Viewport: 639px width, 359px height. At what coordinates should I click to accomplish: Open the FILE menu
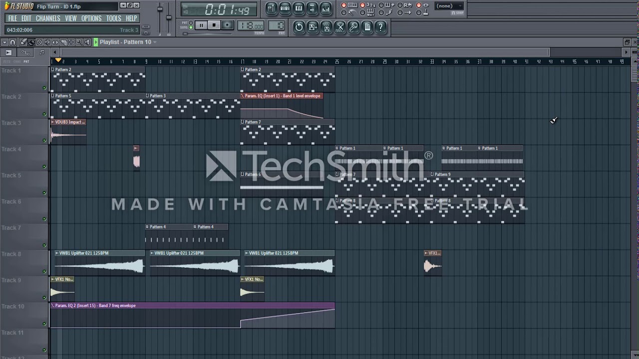(x=12, y=18)
